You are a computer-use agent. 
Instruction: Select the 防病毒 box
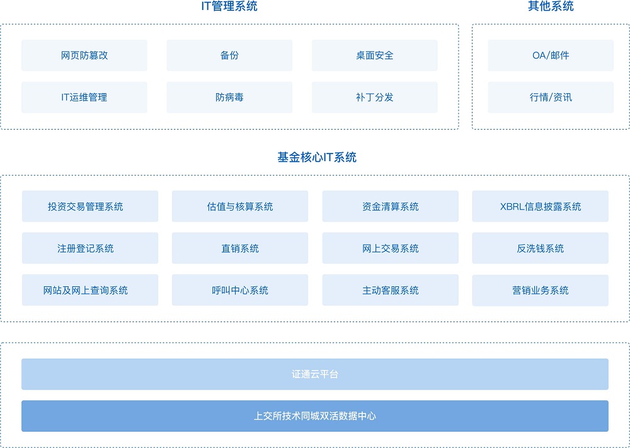coord(229,98)
